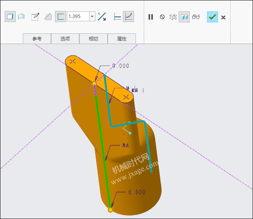Screen dimensions: 253x219
Task: Open the thickness value dropdown arrow
Action: point(92,16)
